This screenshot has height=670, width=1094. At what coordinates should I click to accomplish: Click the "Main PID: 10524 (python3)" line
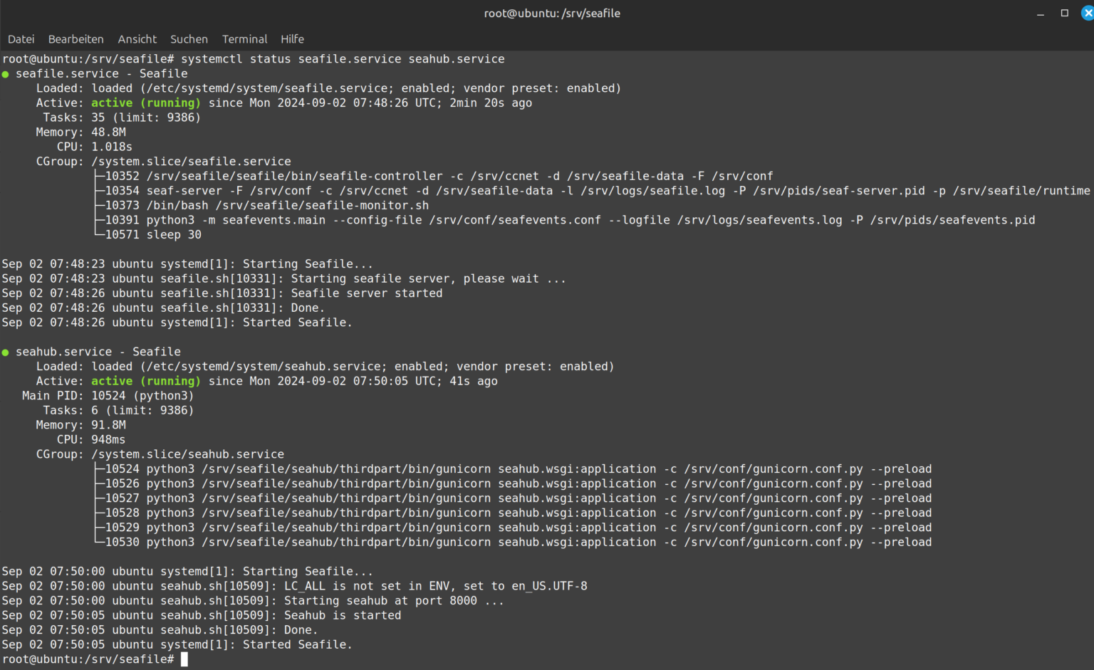click(x=108, y=396)
